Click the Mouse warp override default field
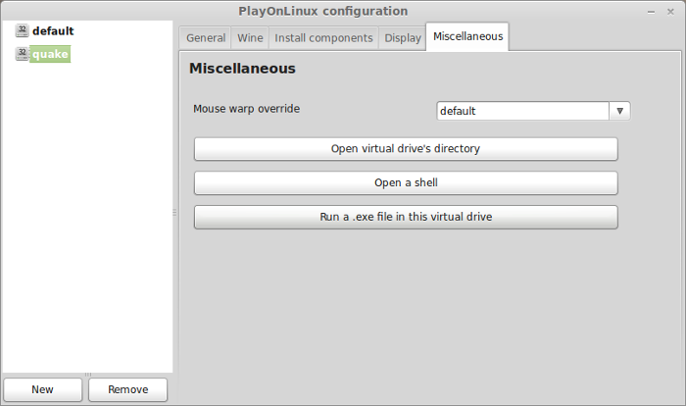Viewport: 686px width, 406px height. point(522,111)
